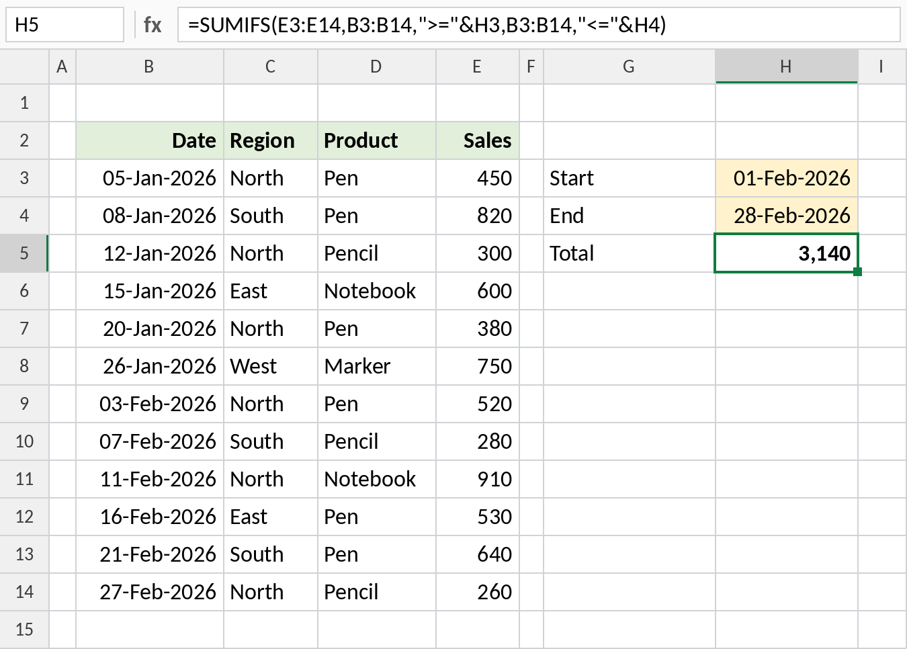
Task: Select row 15 header
Action: [x=24, y=630]
